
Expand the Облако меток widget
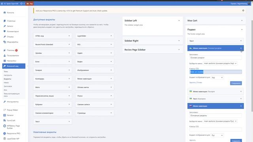(111, 87)
